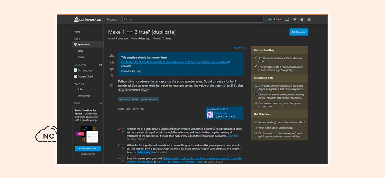Open Companies in the left sidebar
This screenshot has height=178, width=385.
pyautogui.click(x=84, y=96)
